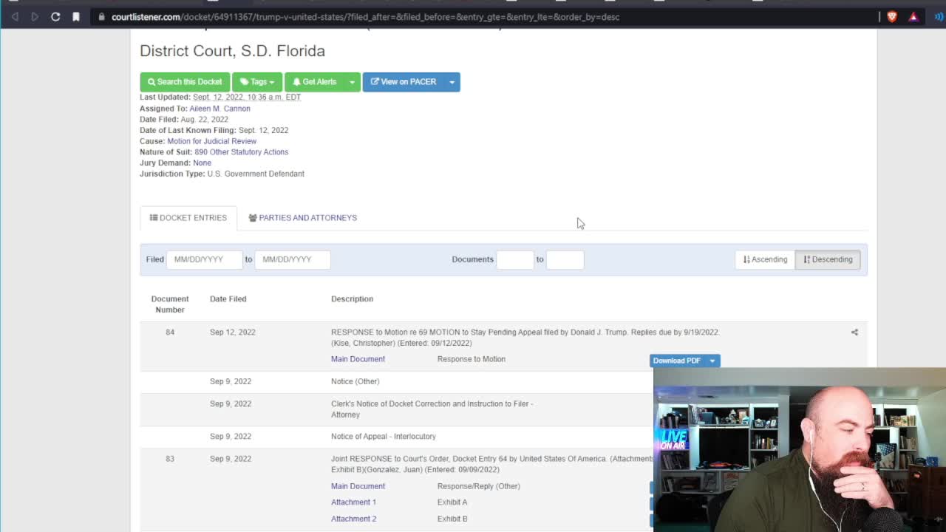Switch to Parties and Attorneys tab

(303, 218)
